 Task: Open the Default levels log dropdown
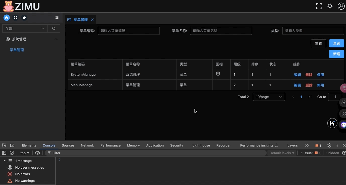click(x=282, y=153)
